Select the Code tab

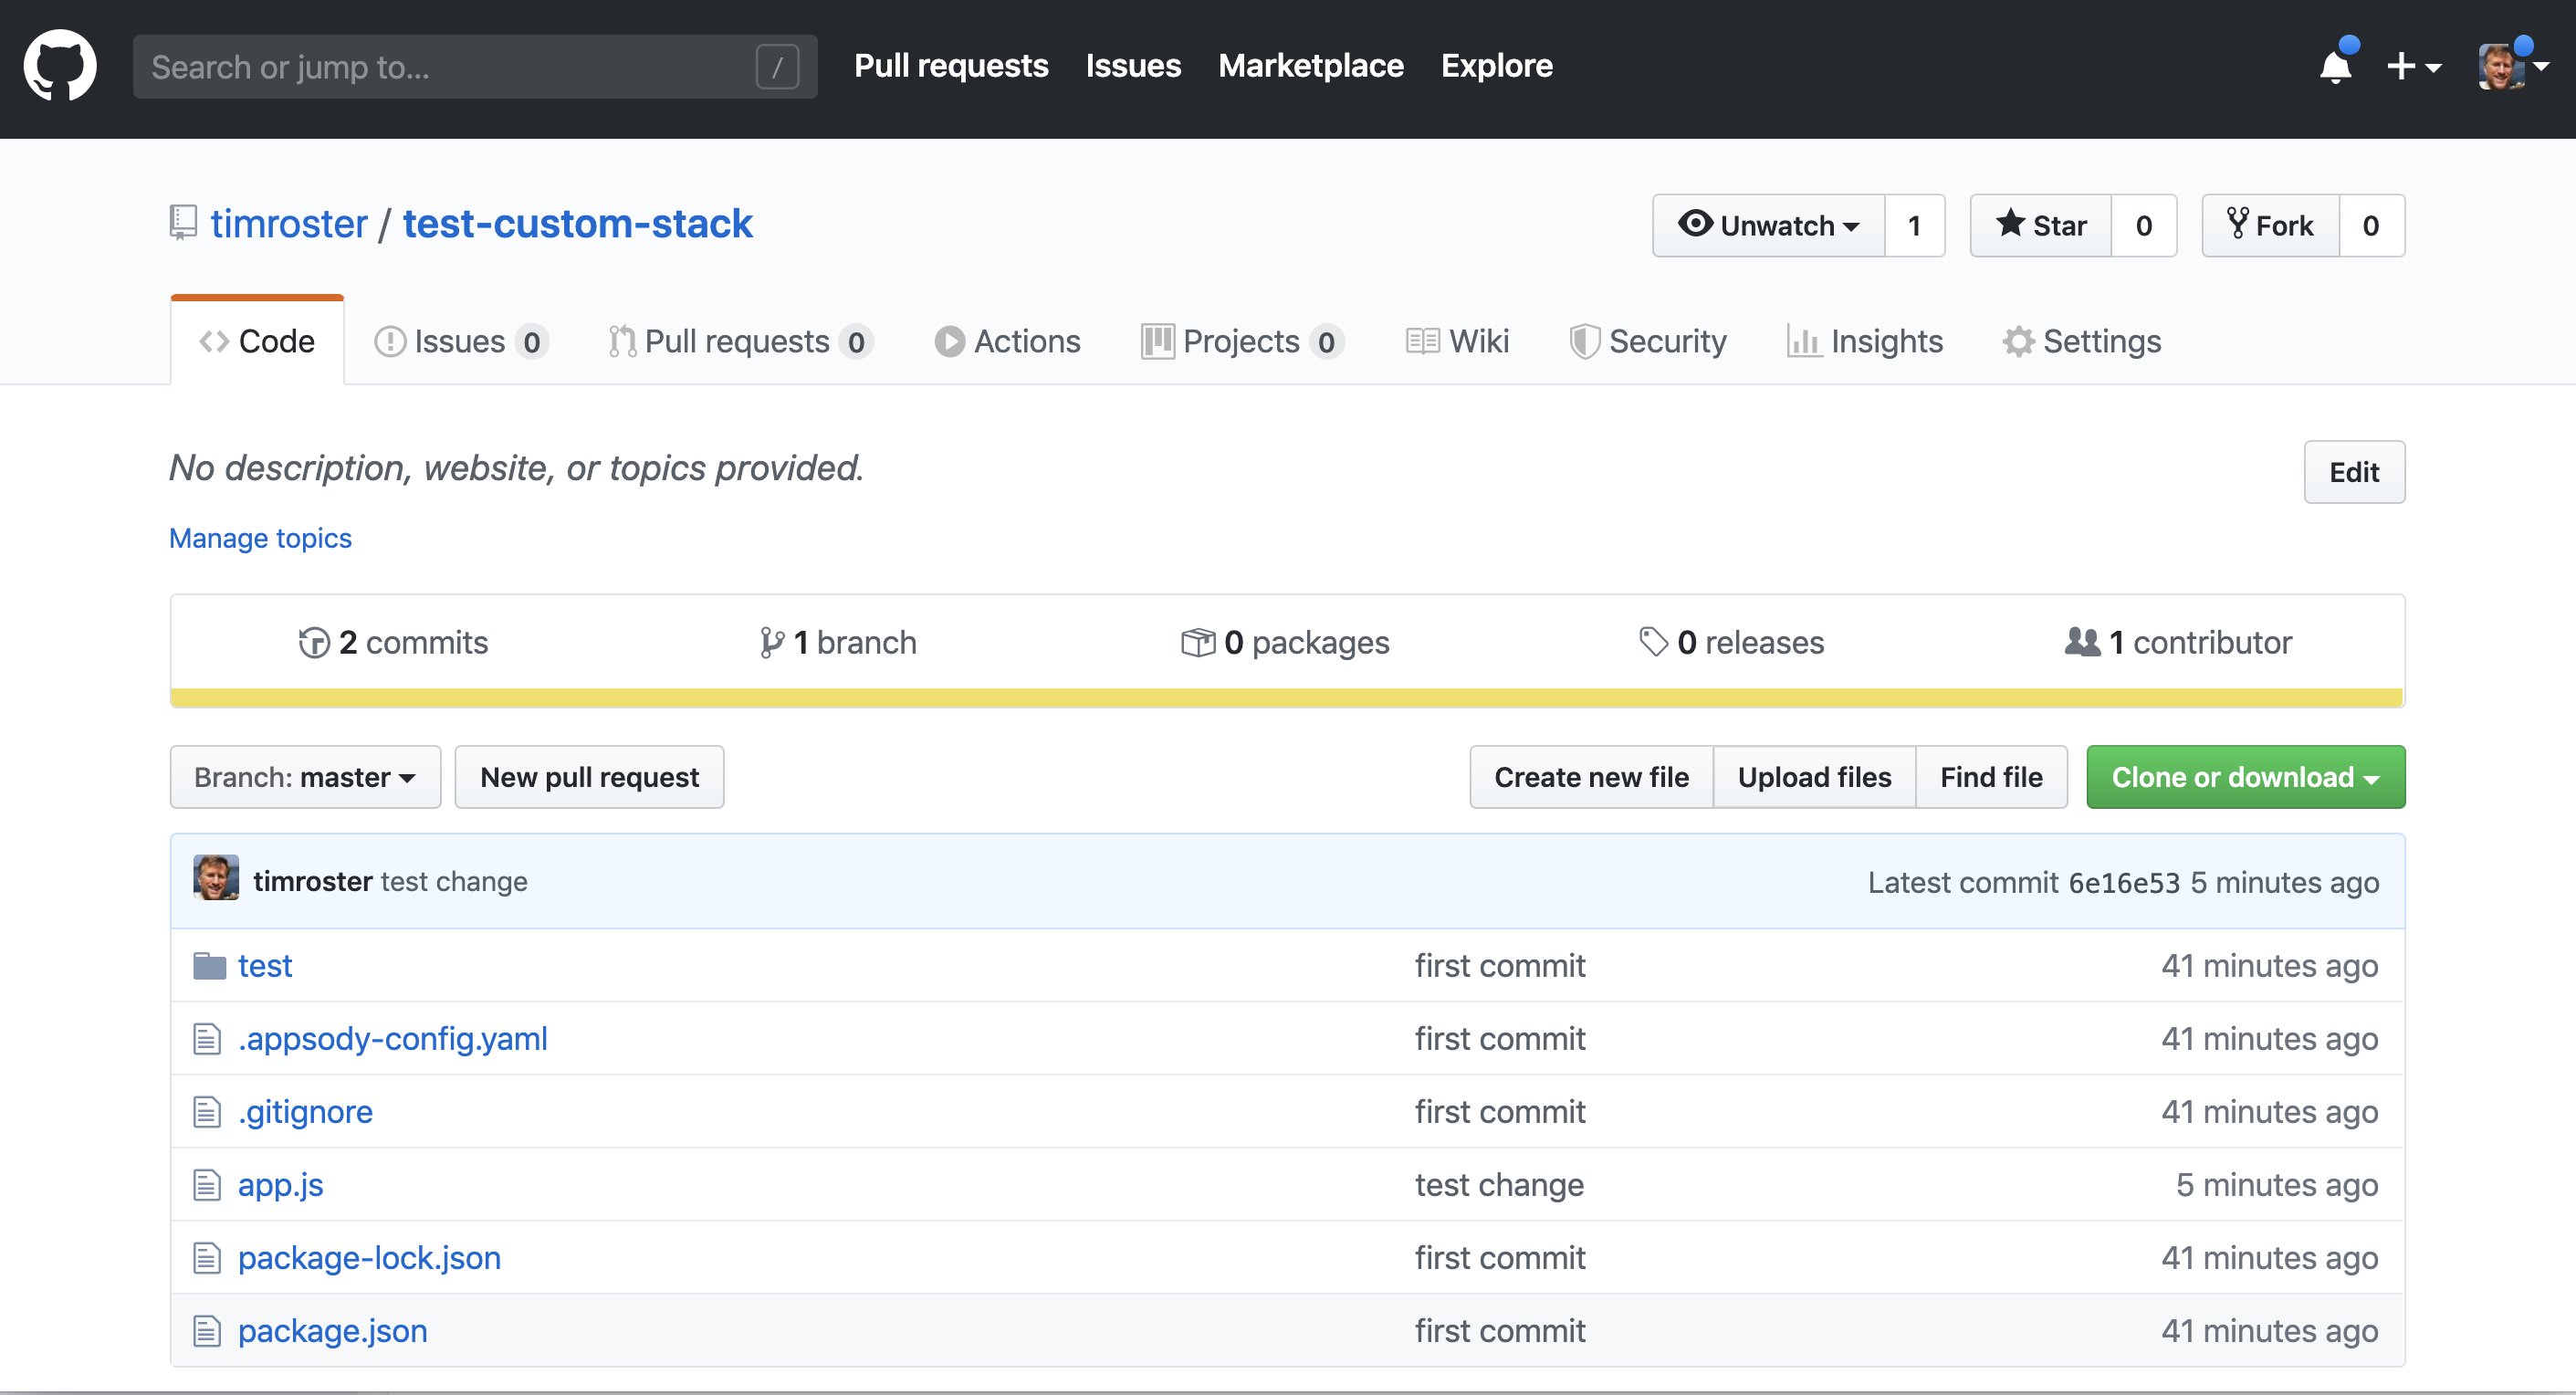tap(257, 341)
